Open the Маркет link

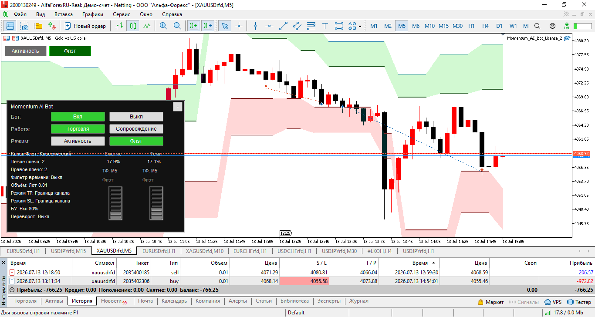point(490,302)
